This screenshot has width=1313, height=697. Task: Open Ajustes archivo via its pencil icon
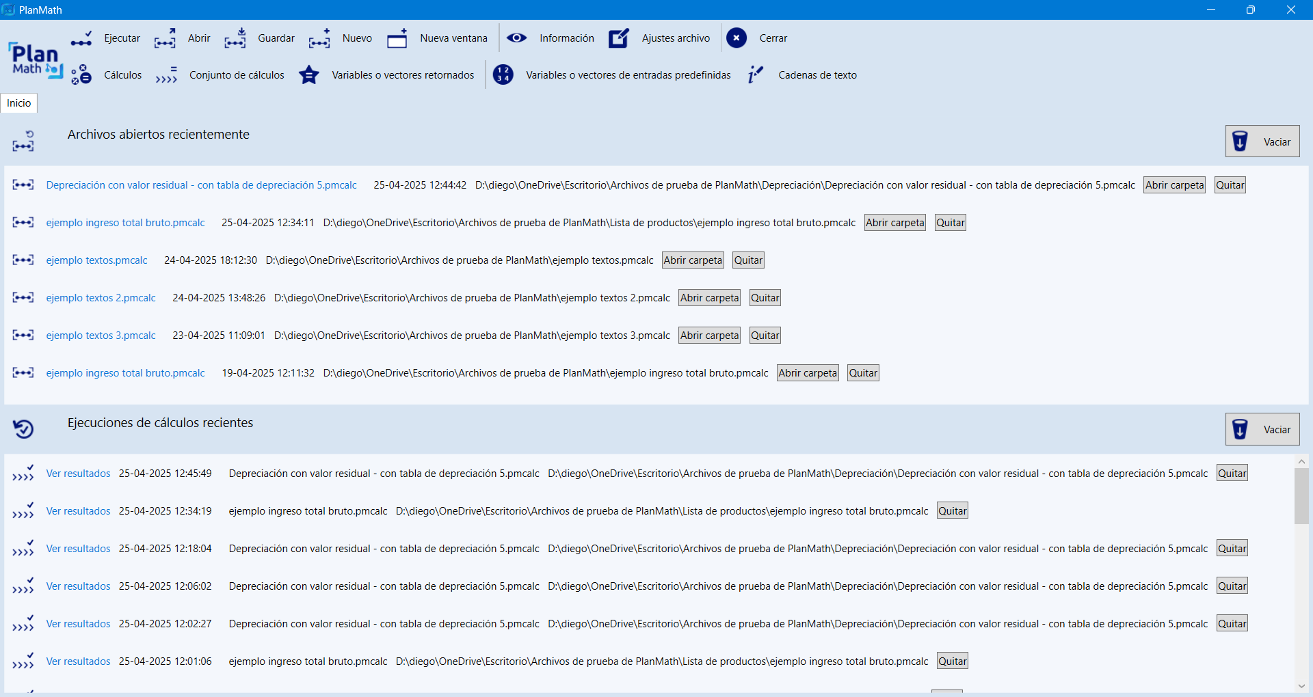click(619, 38)
